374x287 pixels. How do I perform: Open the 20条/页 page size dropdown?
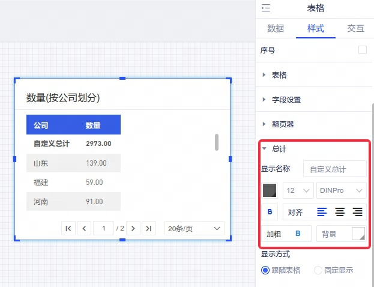click(x=193, y=228)
